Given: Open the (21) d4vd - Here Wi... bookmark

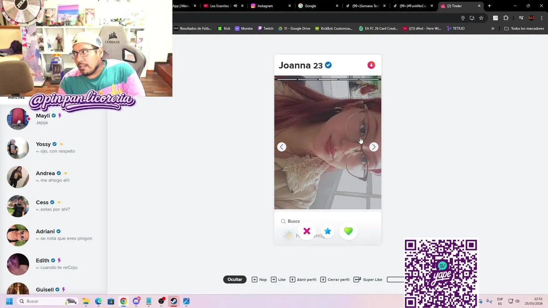Looking at the screenshot, I should pos(422,29).
